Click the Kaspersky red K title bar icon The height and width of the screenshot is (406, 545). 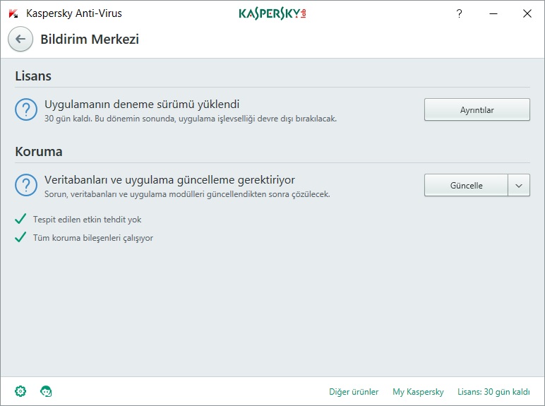click(x=13, y=13)
